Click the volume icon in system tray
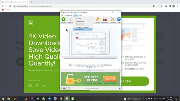 (x=160, y=99)
